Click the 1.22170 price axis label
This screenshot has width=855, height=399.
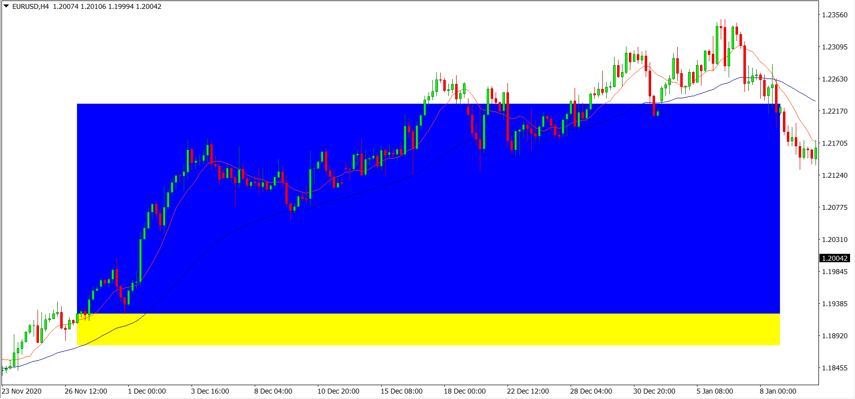835,111
